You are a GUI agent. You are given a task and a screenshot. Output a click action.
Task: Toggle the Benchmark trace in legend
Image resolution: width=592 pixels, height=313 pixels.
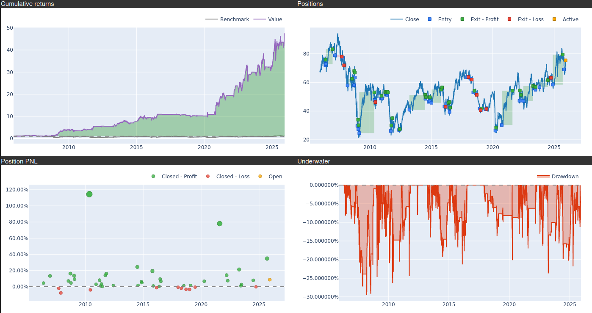tap(227, 19)
